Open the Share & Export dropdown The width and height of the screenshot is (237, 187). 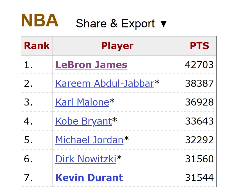pyautogui.click(x=121, y=24)
